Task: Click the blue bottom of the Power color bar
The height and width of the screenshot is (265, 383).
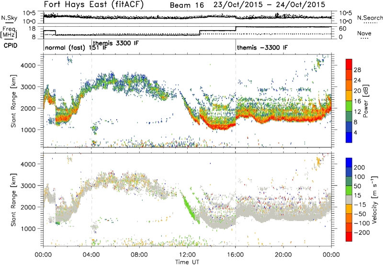Action: (349, 138)
